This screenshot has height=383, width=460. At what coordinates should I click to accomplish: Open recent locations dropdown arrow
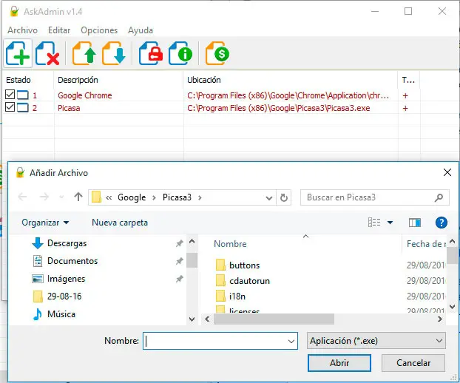click(61, 197)
